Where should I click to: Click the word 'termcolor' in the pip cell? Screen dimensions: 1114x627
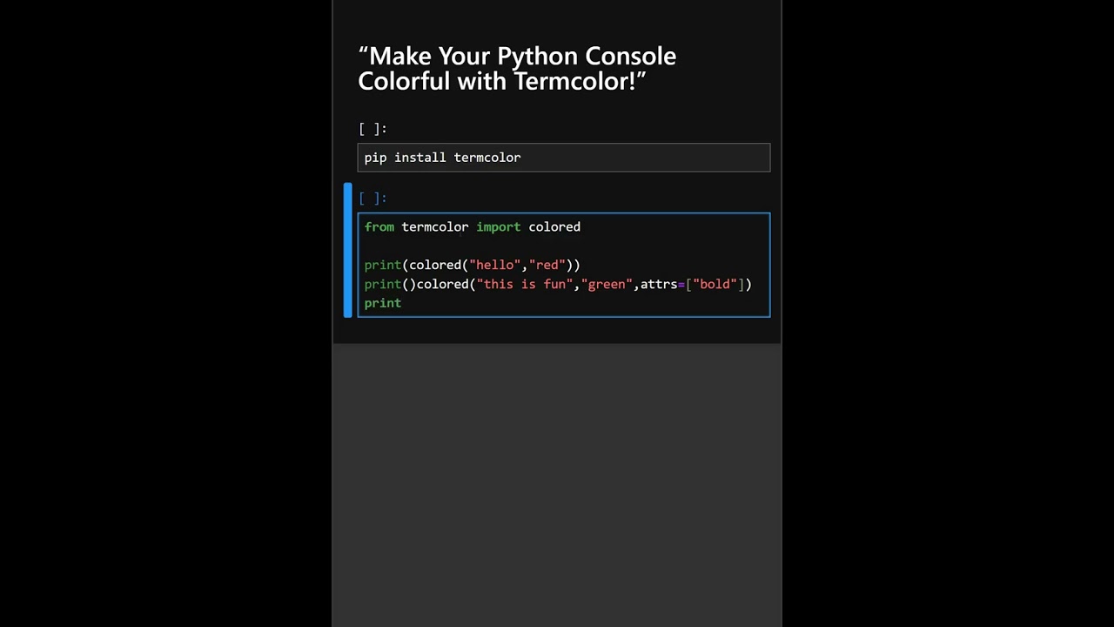coord(487,158)
